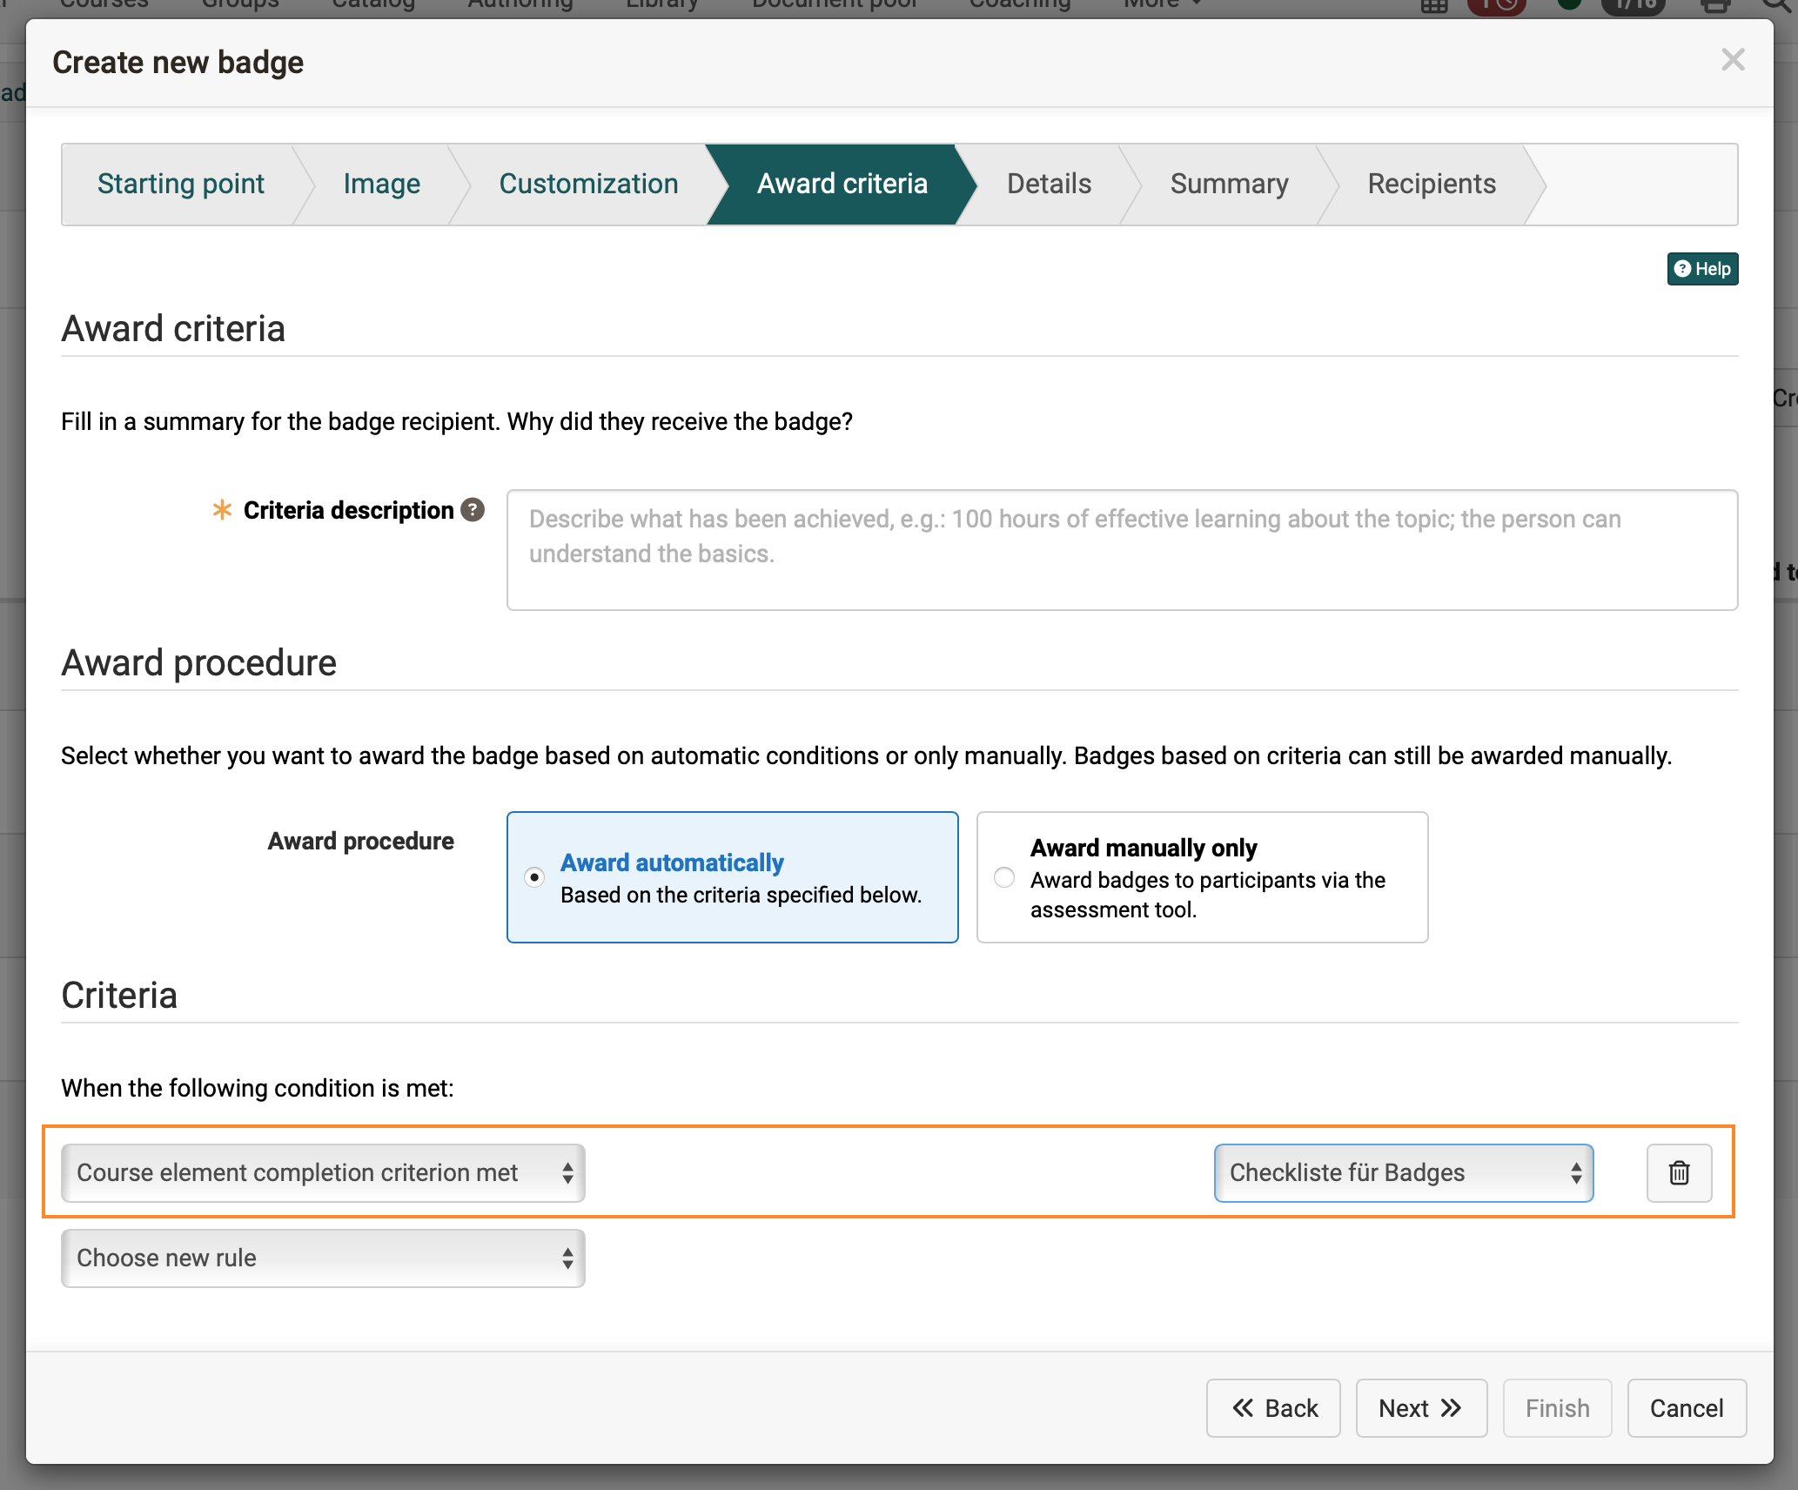Expand the course element completion criterion dropdown
This screenshot has width=1798, height=1490.
(321, 1172)
